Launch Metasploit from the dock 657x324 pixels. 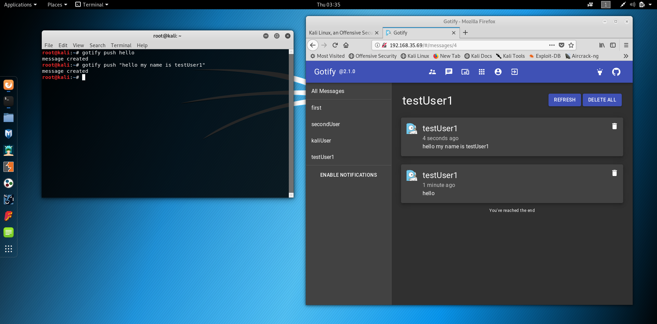tap(9, 134)
